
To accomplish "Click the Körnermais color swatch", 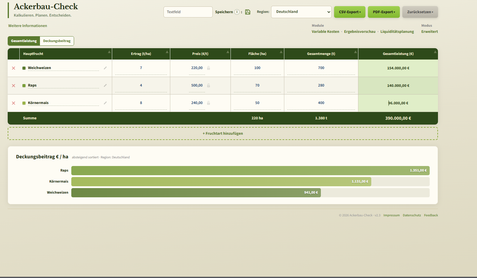I will 24,103.
